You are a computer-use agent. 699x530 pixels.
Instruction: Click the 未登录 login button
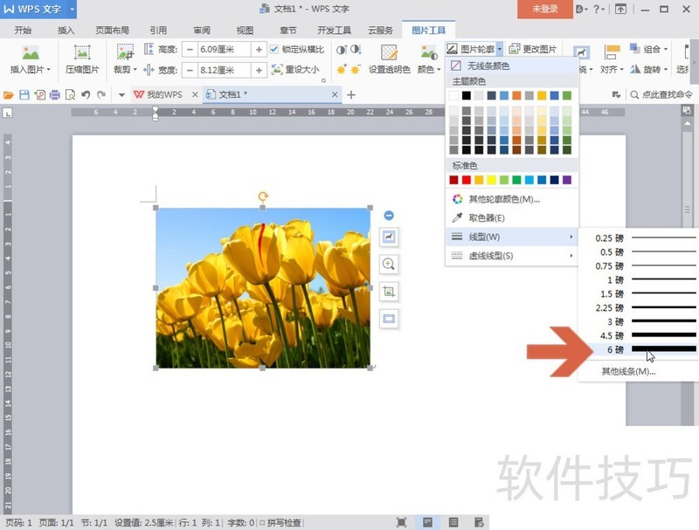(544, 8)
